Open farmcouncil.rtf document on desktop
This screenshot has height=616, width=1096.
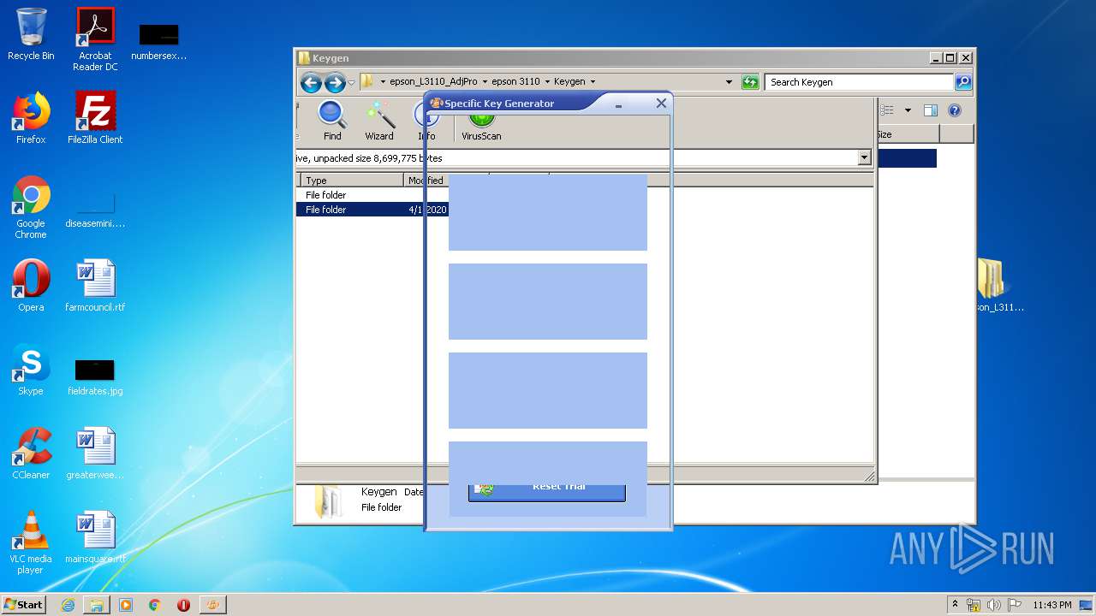click(x=95, y=286)
